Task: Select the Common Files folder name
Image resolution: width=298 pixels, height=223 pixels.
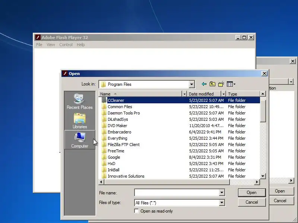Action: coord(120,107)
